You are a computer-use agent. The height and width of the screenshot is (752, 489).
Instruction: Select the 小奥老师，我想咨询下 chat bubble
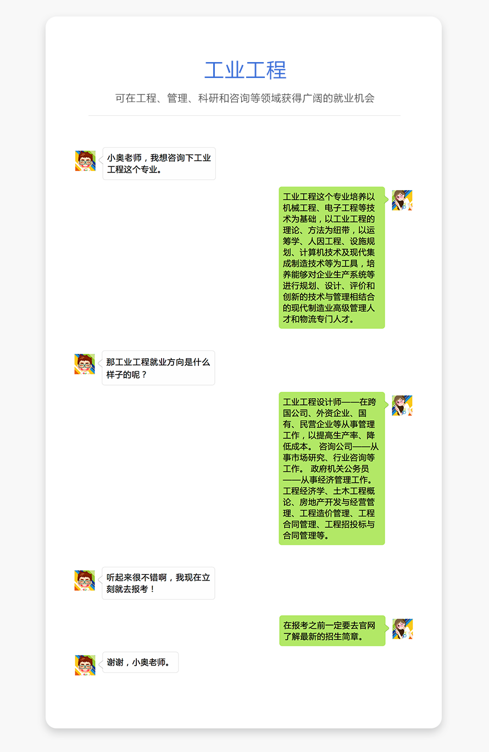click(x=159, y=164)
